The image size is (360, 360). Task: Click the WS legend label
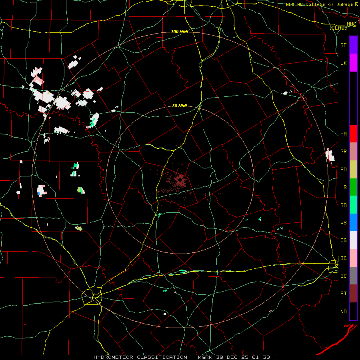(x=343, y=223)
